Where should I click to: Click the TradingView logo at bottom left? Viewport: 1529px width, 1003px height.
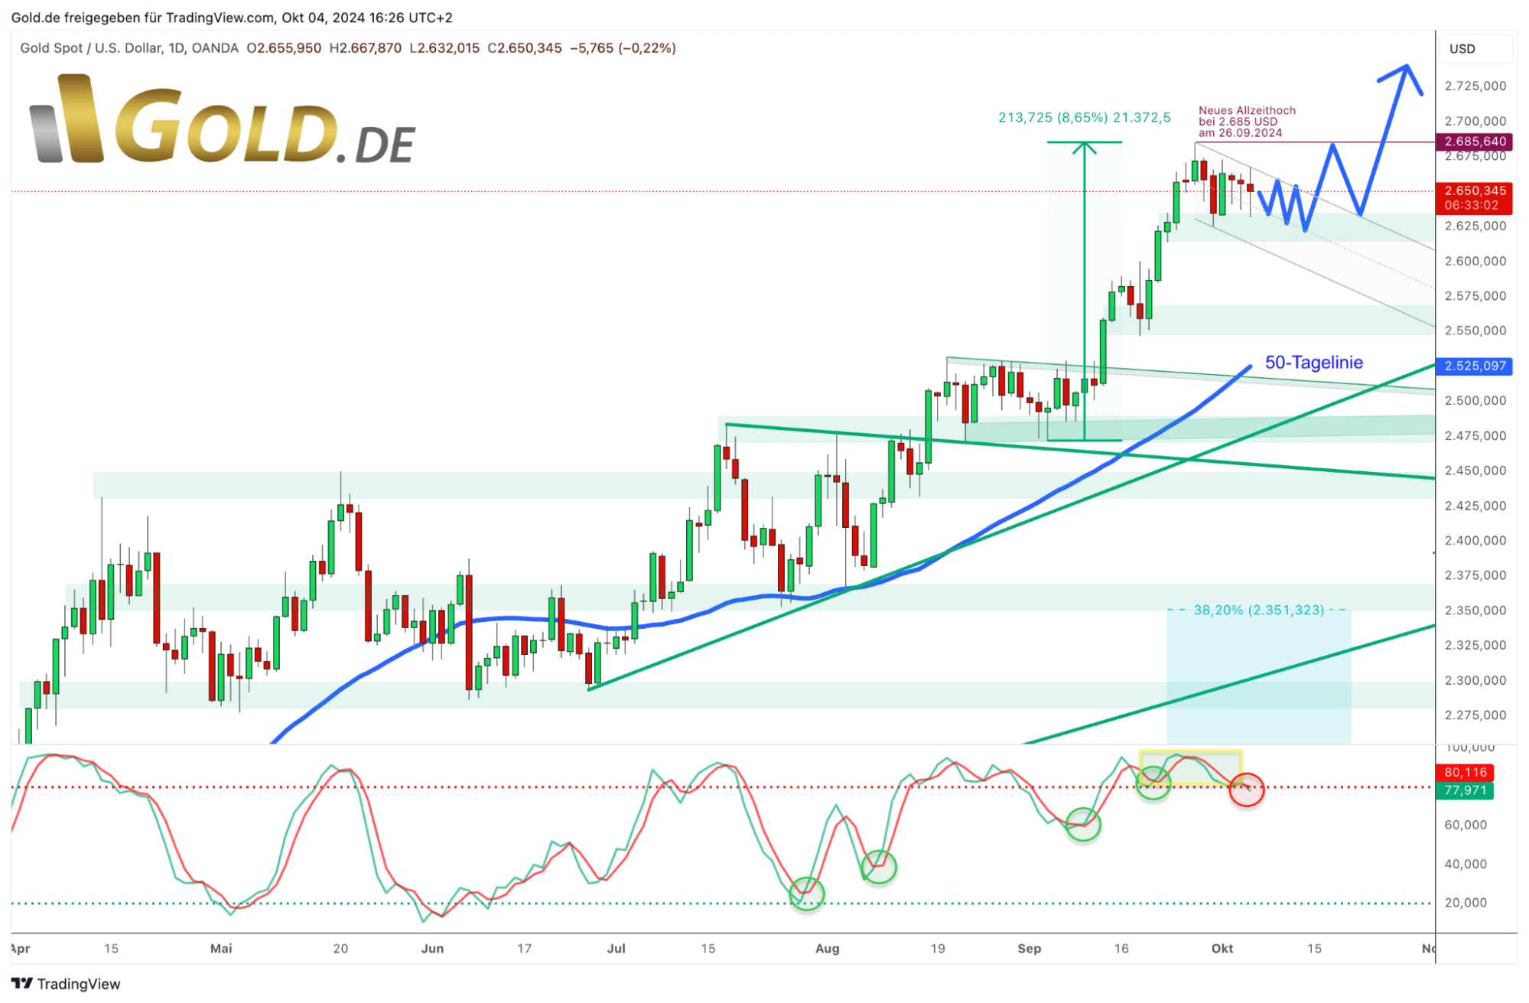(x=66, y=984)
